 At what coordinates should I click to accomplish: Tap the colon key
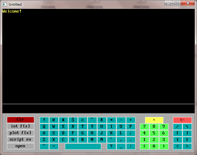[x=131, y=147]
